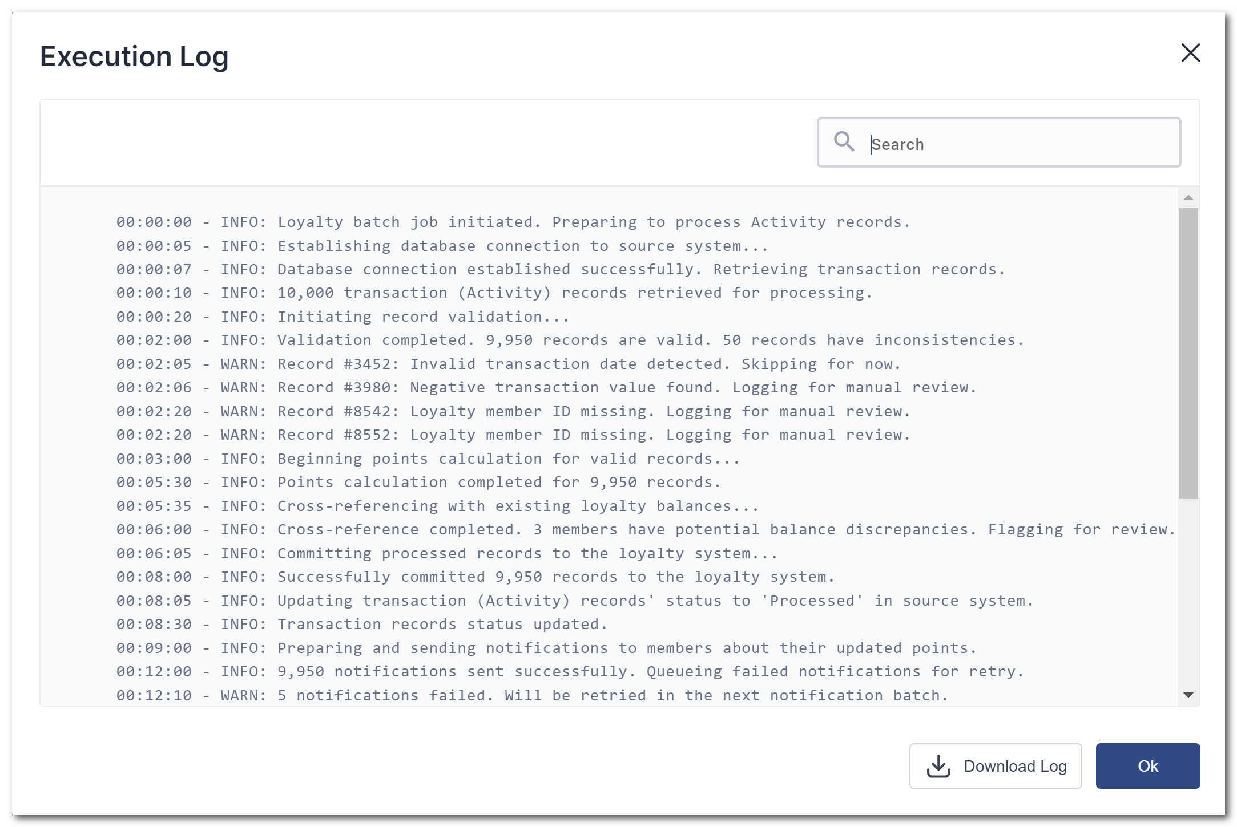Click the Record #8552 missing ID warning
This screenshot has height=827, width=1237.
(x=513, y=435)
